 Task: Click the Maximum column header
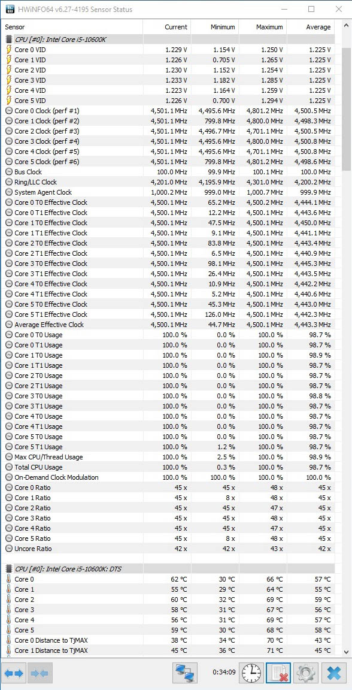tap(263, 28)
